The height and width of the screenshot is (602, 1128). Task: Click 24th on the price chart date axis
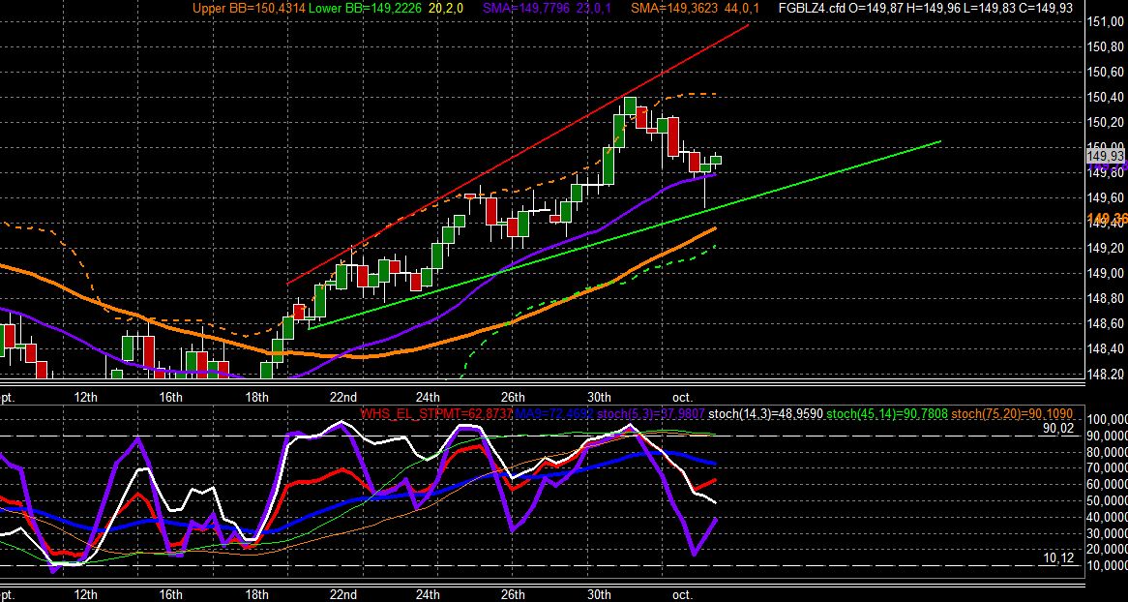click(428, 398)
